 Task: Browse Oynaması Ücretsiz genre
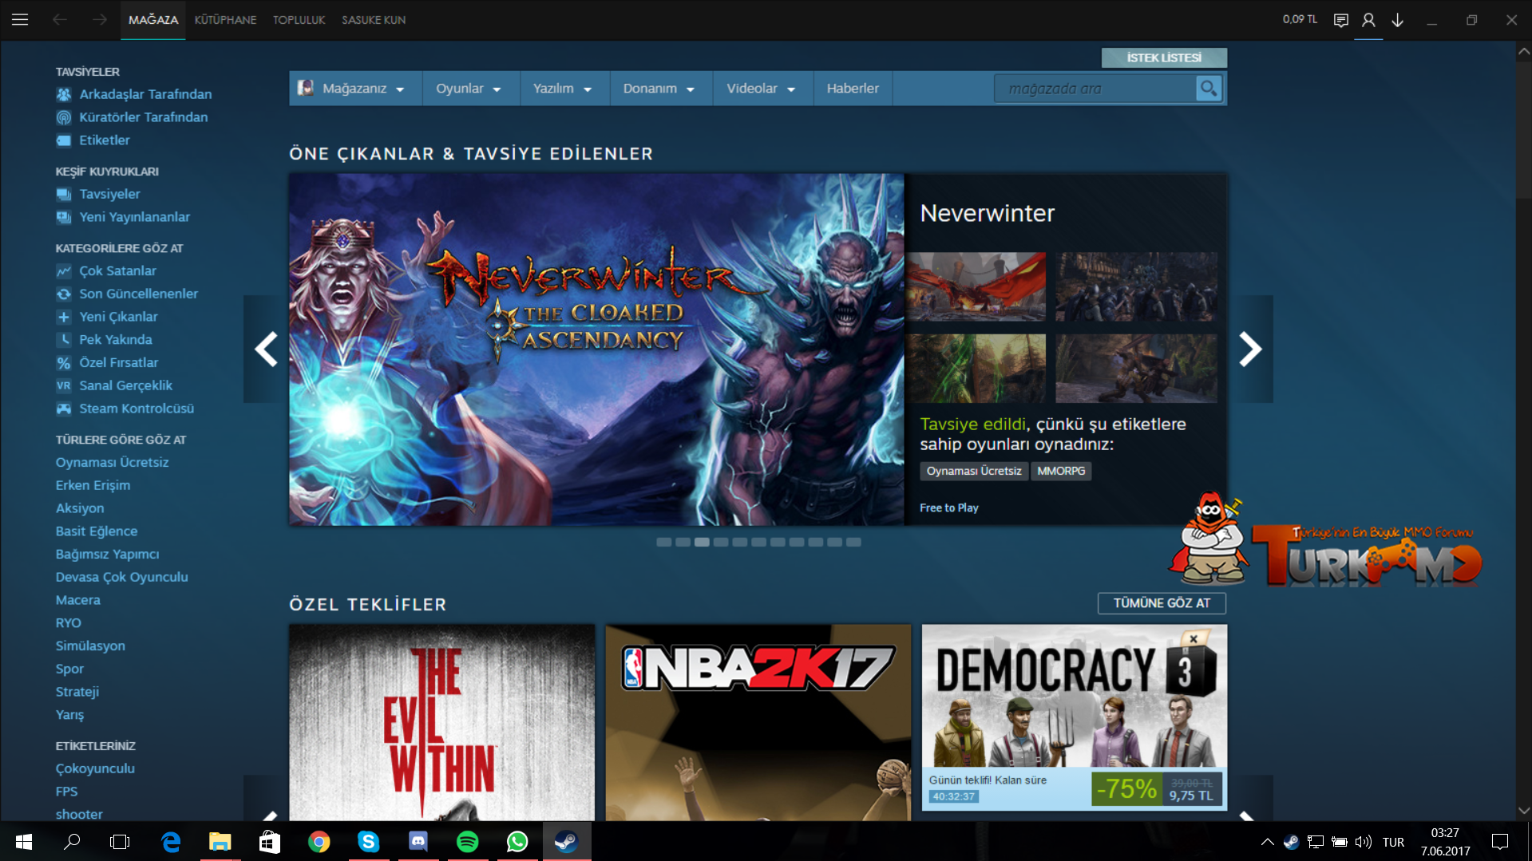(x=112, y=463)
